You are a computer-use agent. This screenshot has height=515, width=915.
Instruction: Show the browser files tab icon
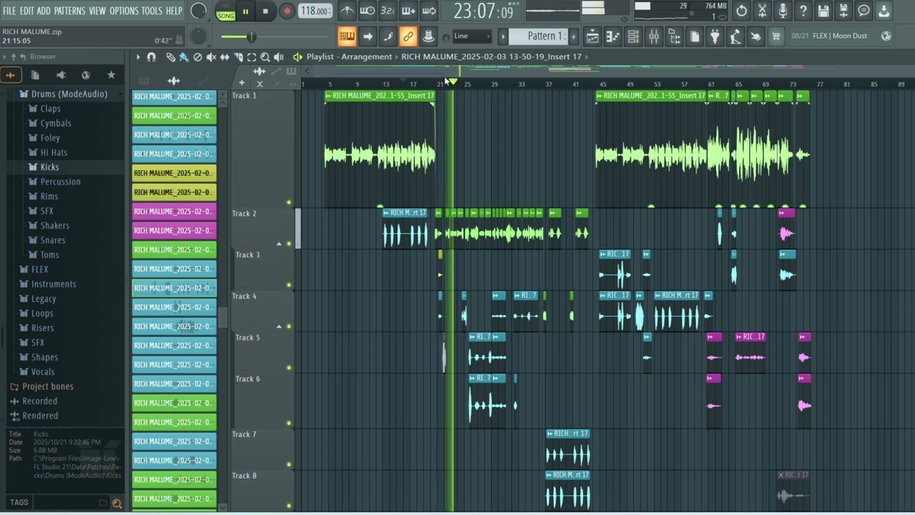pyautogui.click(x=35, y=74)
